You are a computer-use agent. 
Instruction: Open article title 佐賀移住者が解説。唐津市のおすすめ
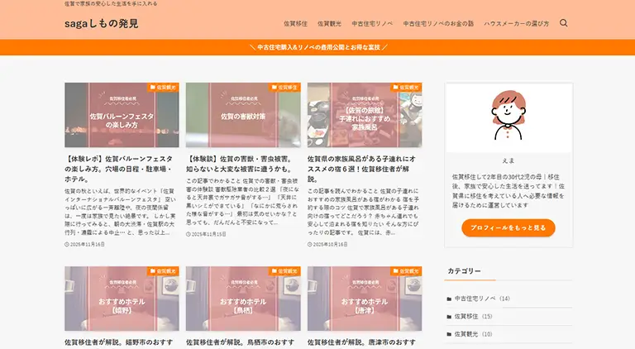pyautogui.click(x=361, y=342)
